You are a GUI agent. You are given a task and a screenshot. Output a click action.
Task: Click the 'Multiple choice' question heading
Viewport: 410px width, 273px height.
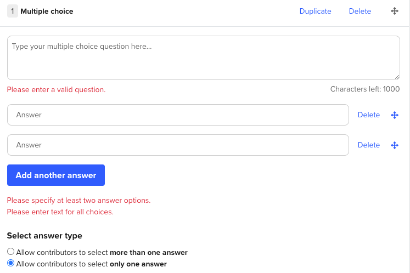(47, 11)
